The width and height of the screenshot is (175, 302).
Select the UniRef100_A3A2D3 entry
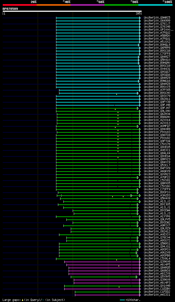click(x=157, y=195)
